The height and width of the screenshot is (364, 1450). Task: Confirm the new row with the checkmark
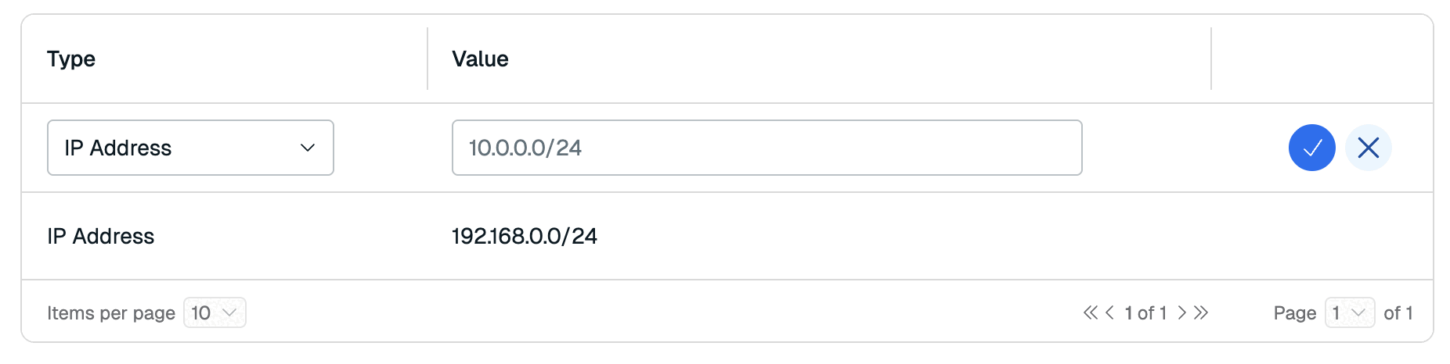coord(1311,148)
